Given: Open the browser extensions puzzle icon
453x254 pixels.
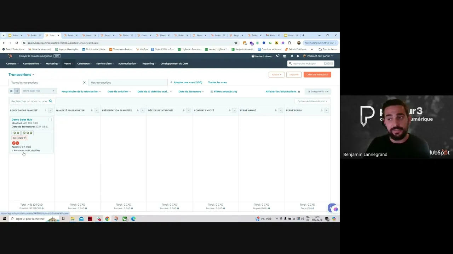Looking at the screenshot, I should coord(289,43).
